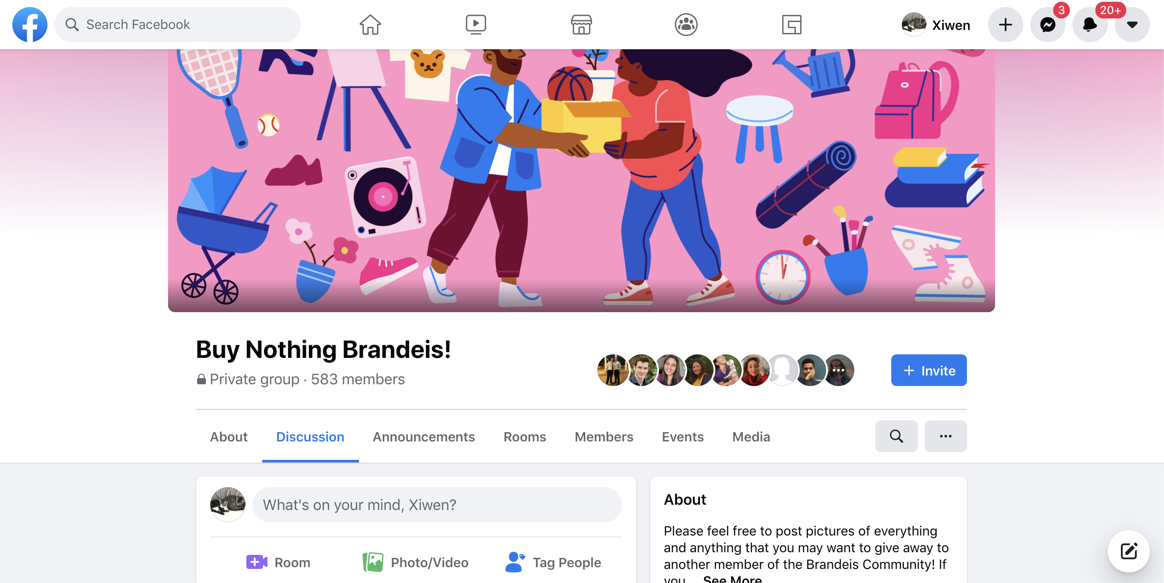The width and height of the screenshot is (1164, 583).
Task: Open the Watch video icon
Action: pos(476,24)
